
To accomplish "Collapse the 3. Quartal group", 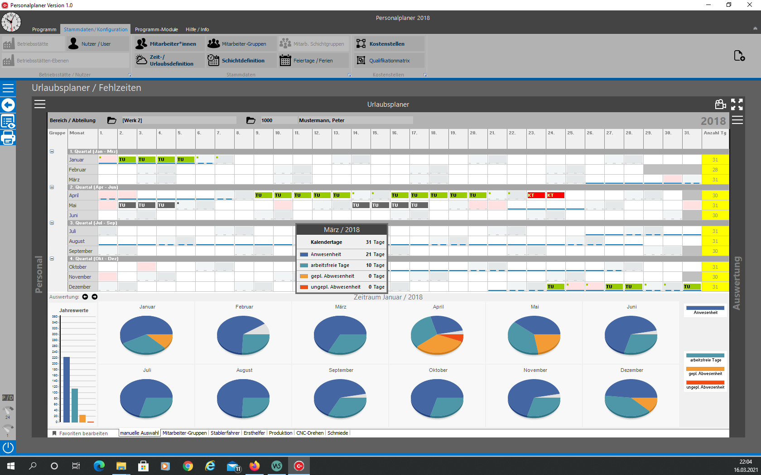I will pyautogui.click(x=52, y=223).
